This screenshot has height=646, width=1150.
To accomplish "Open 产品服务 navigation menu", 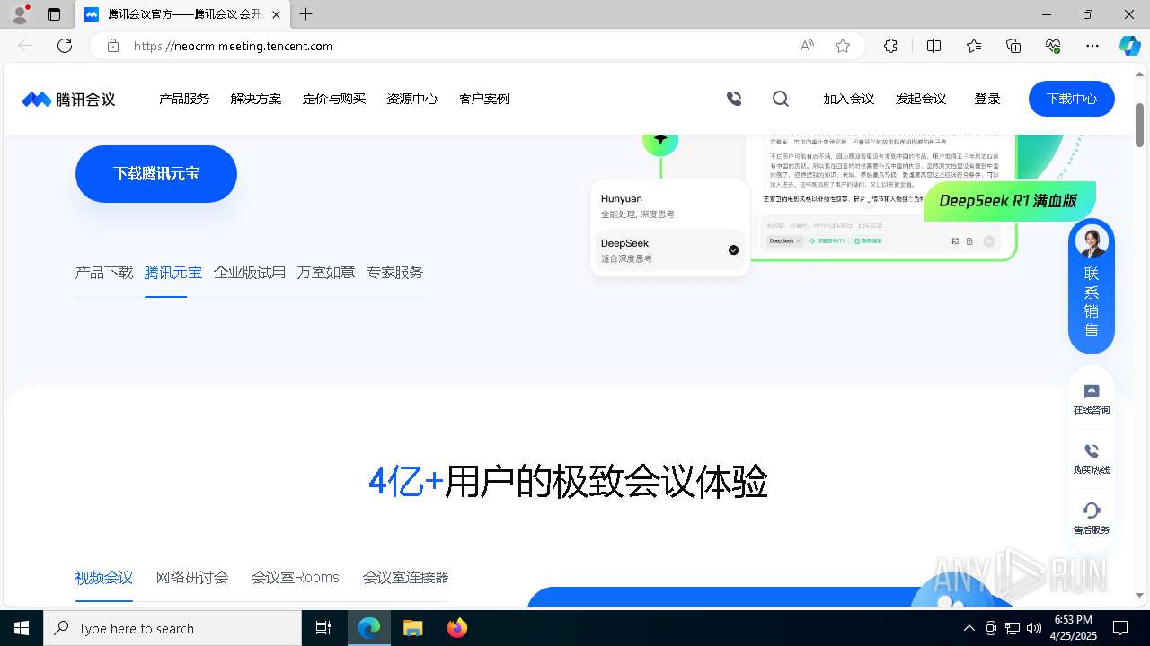I will tap(184, 99).
